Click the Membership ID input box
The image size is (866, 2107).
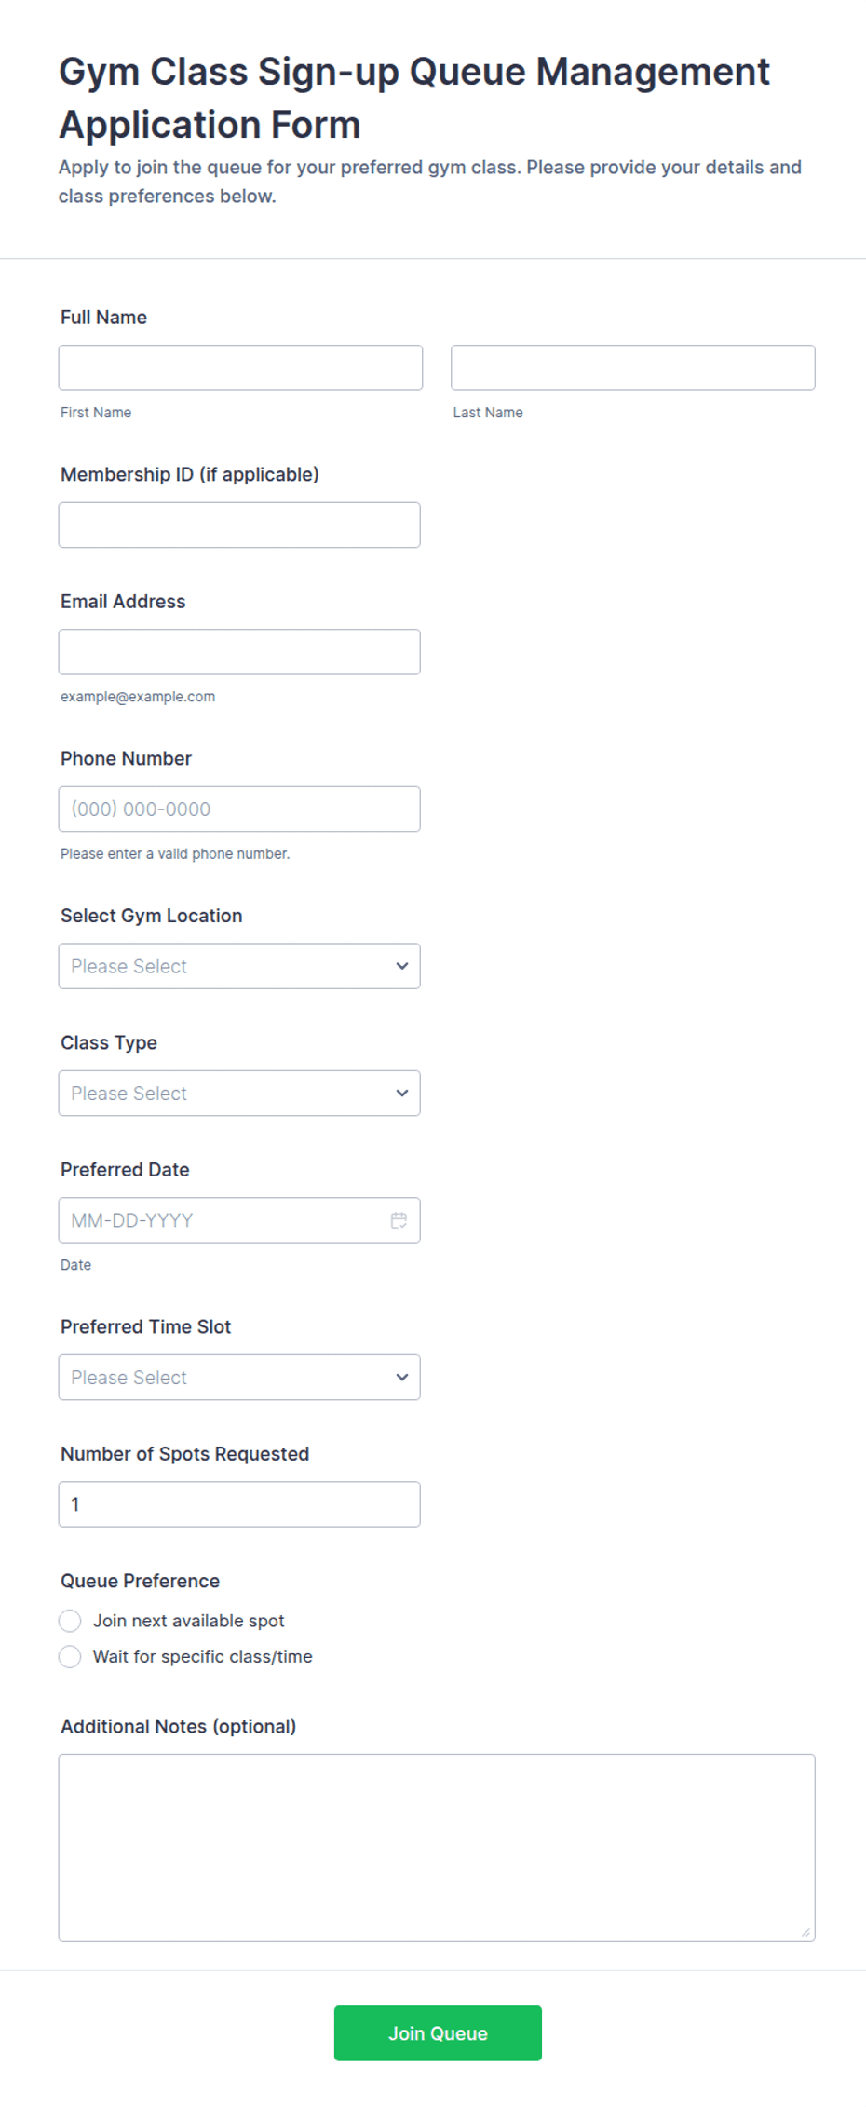point(239,525)
